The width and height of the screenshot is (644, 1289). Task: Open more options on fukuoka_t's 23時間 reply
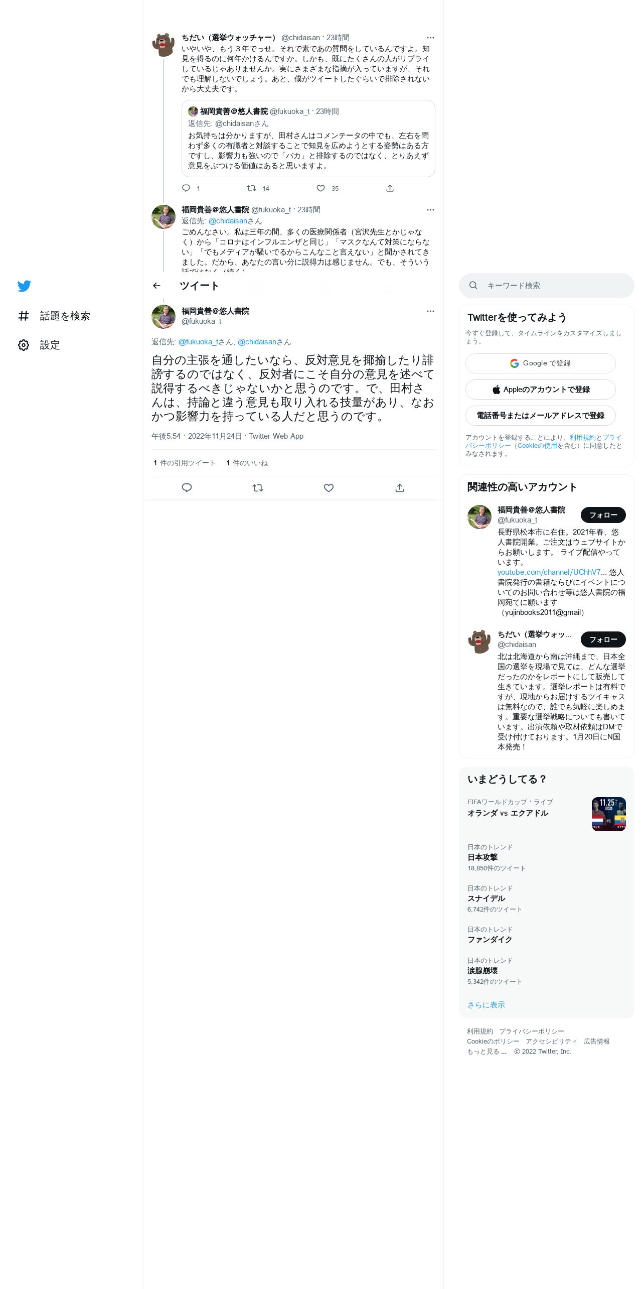click(430, 210)
